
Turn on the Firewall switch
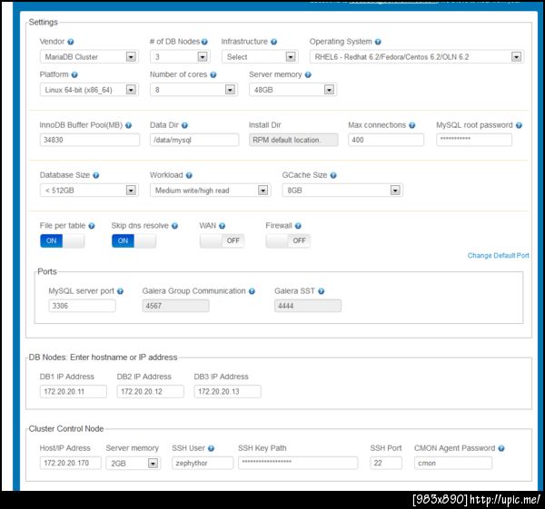[288, 241]
